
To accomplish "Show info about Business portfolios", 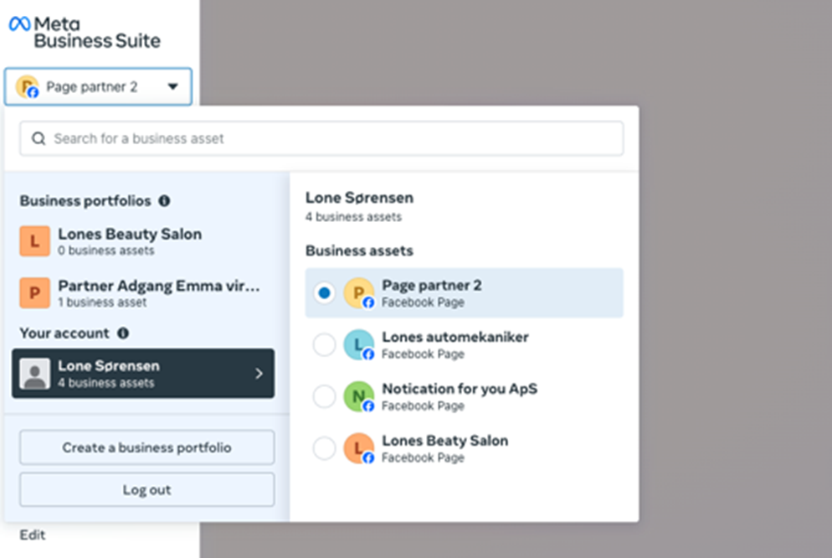I will pyautogui.click(x=165, y=201).
